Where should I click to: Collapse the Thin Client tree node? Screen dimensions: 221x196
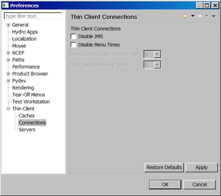click(x=8, y=109)
